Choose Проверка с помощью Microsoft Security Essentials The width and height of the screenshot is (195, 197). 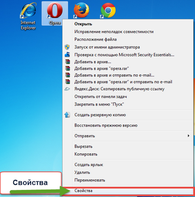click(x=124, y=55)
